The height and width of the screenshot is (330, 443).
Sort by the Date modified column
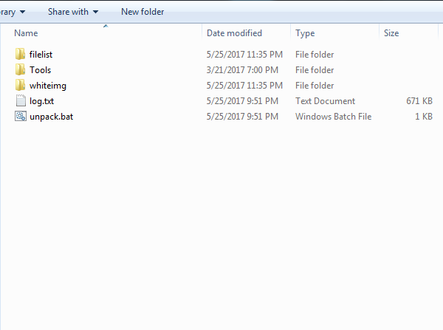coord(234,33)
